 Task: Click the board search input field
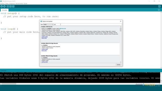[x=88, y=25]
